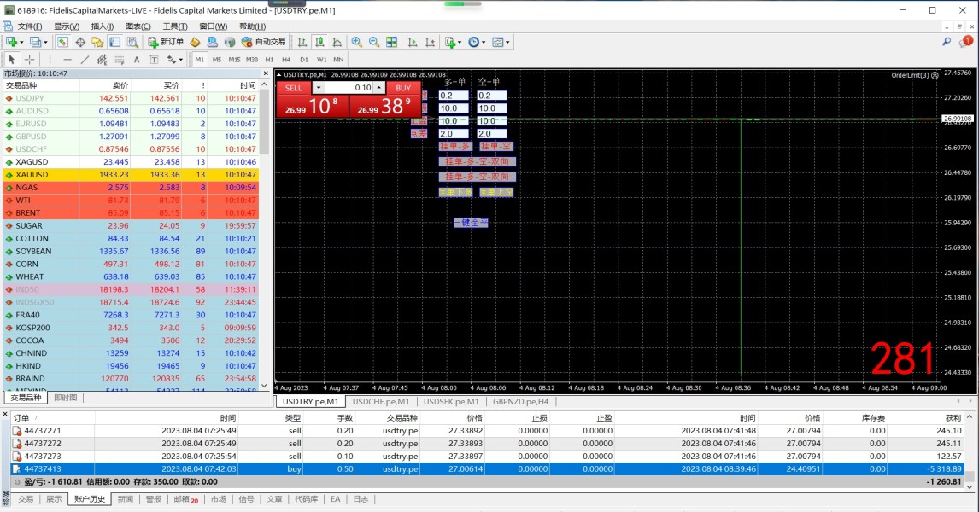Open the new chart dropdown arrow
Image resolution: width=979 pixels, height=512 pixels.
[x=21, y=42]
